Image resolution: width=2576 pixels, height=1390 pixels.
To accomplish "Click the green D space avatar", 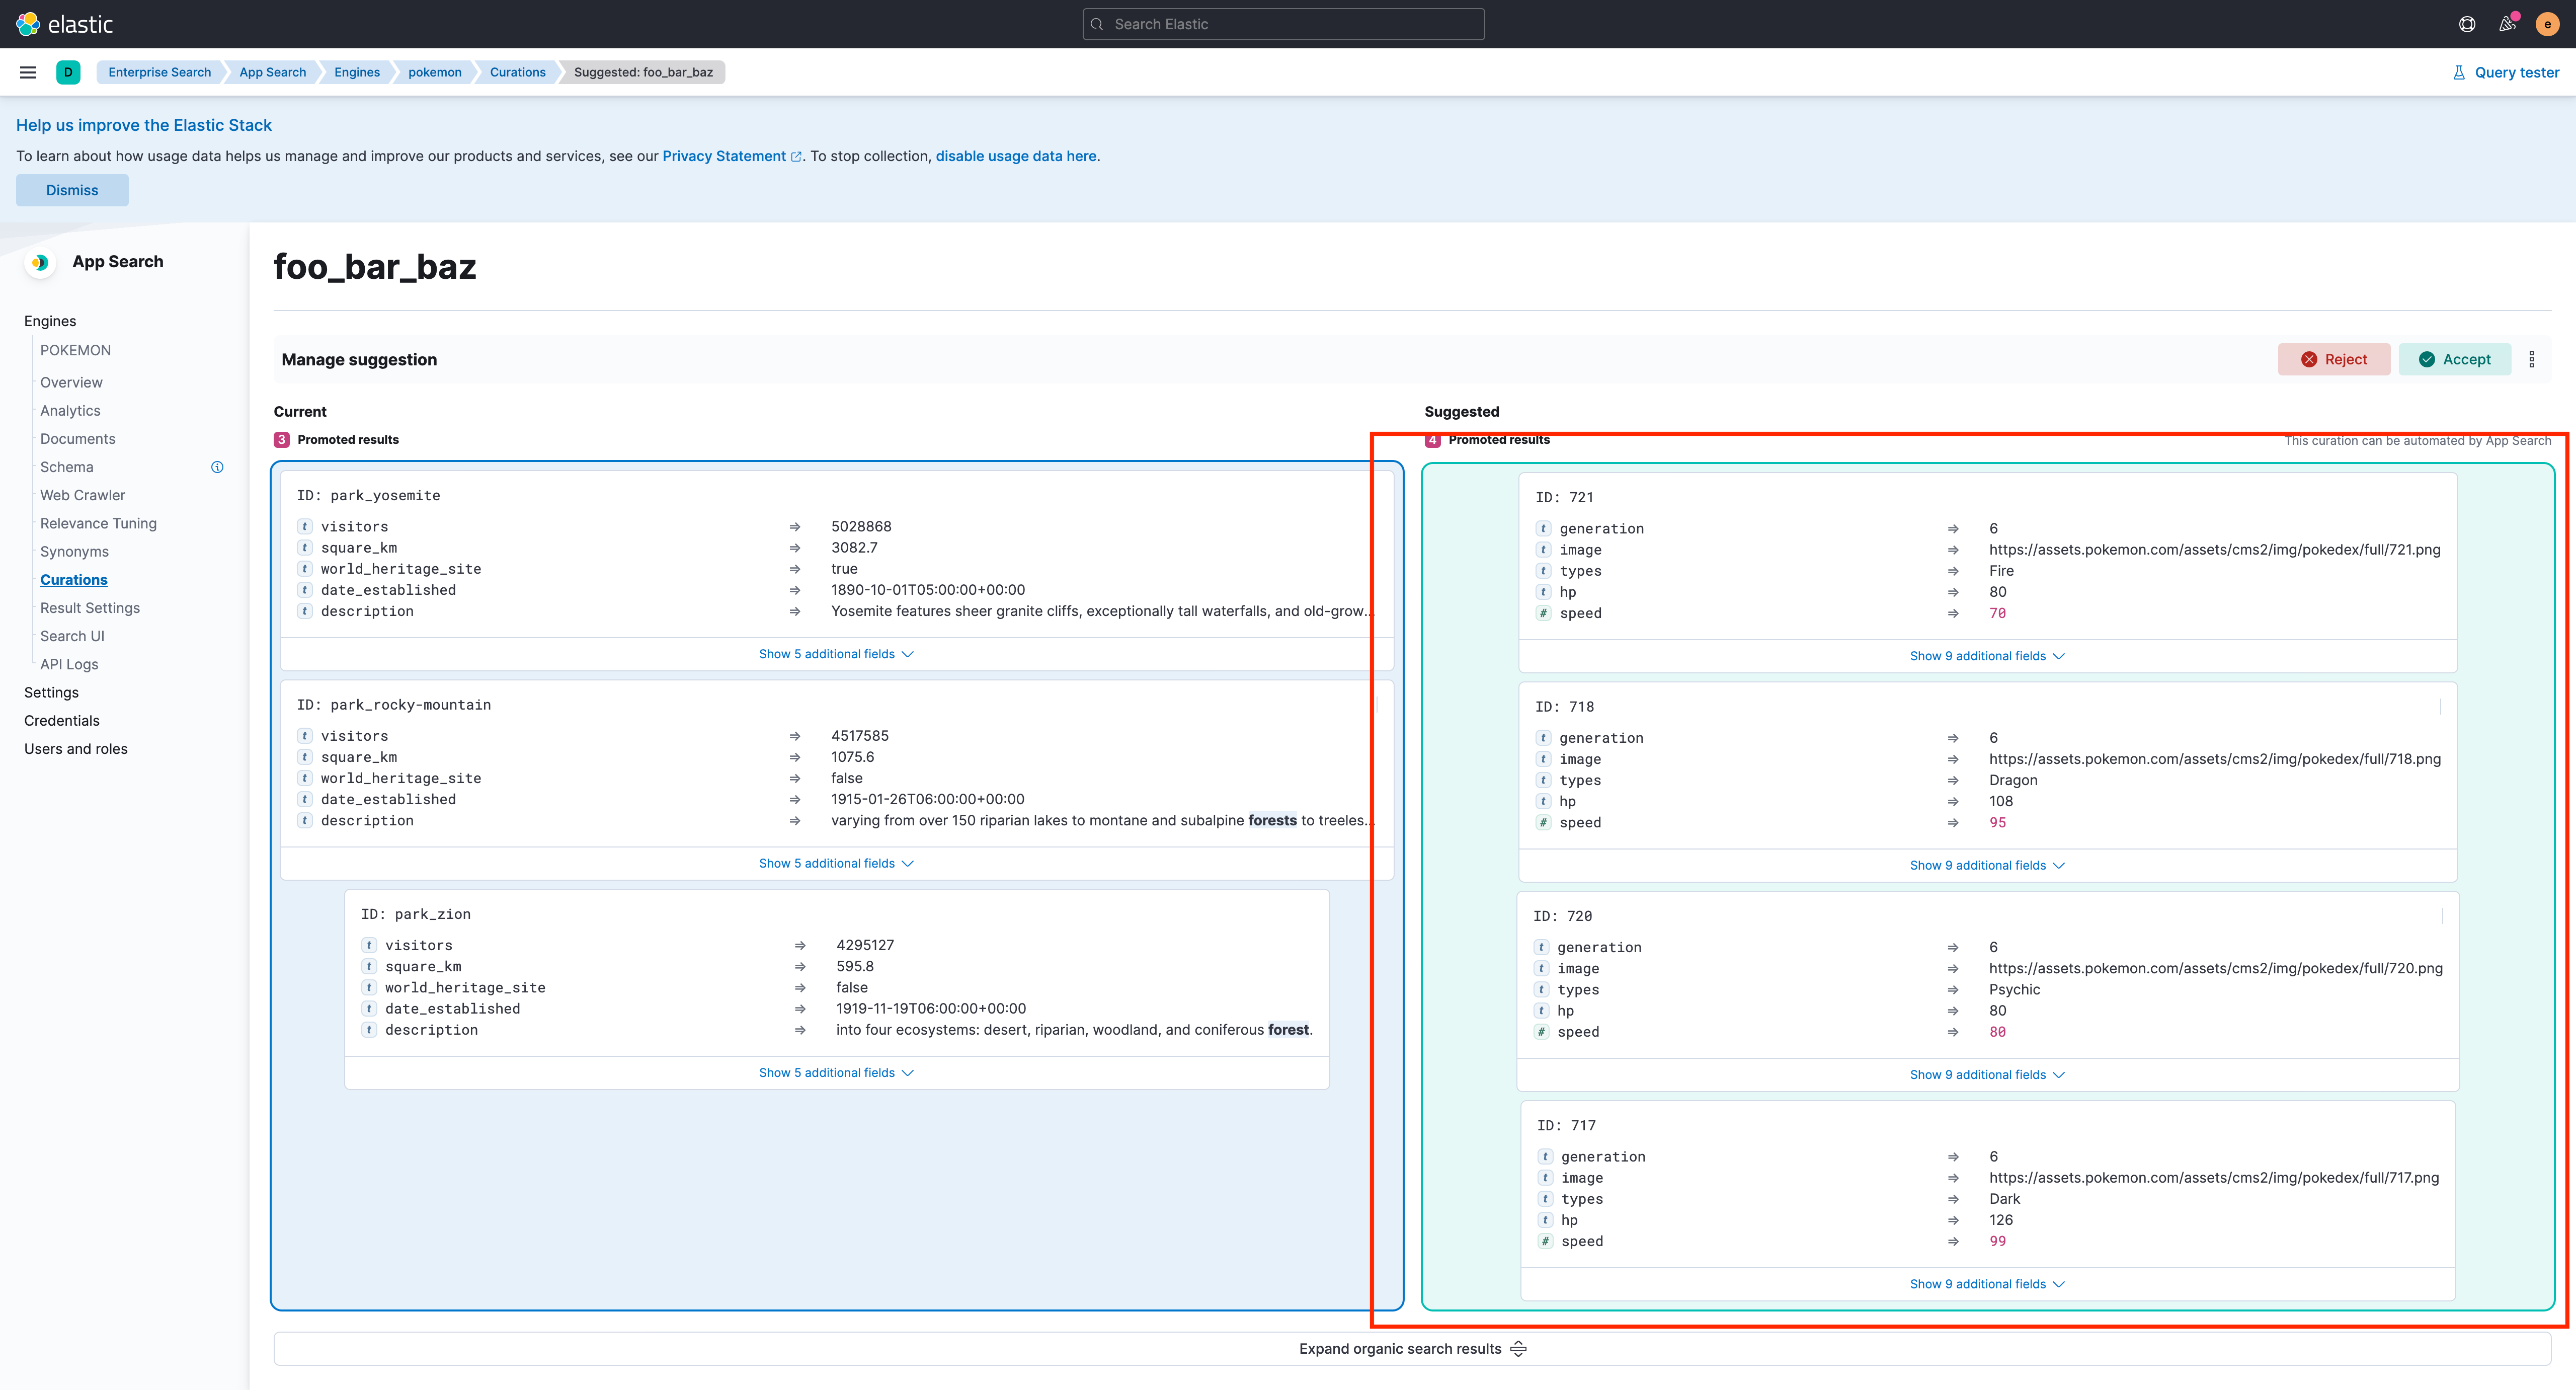I will pyautogui.click(x=68, y=72).
